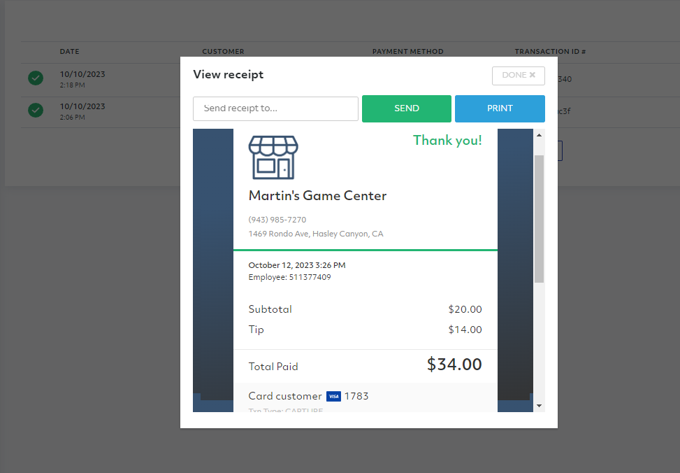Sort by the DATE column header
Screen dimensions: 680x473
[69, 52]
